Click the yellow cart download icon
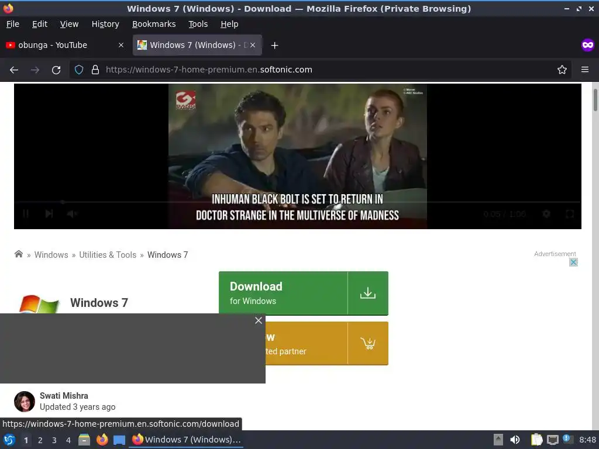Screen dimensions: 599x449 coord(368,343)
